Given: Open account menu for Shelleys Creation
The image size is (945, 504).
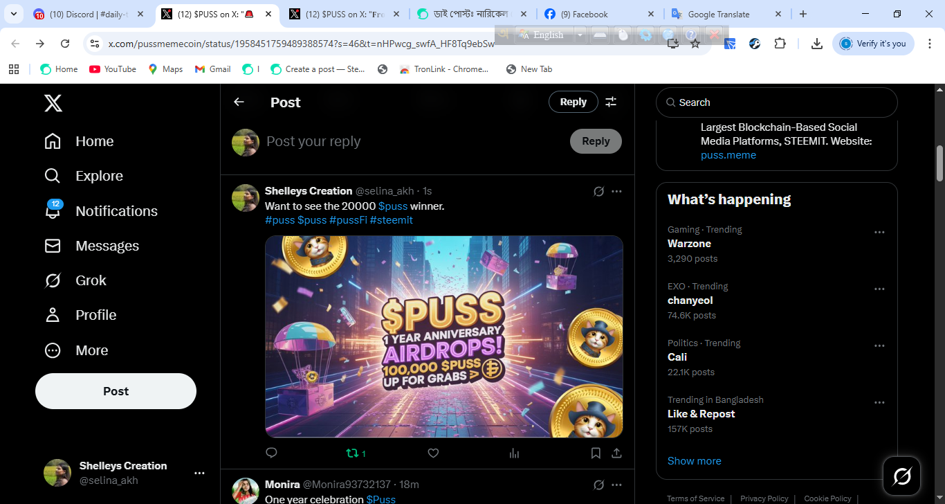Looking at the screenshot, I should (125, 473).
